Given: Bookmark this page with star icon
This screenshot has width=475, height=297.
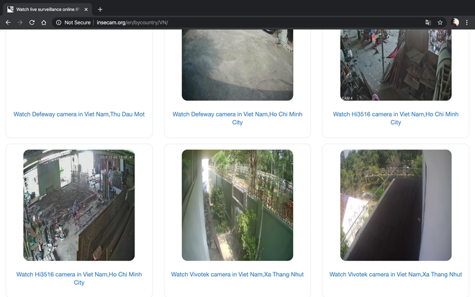Looking at the screenshot, I should [x=440, y=22].
